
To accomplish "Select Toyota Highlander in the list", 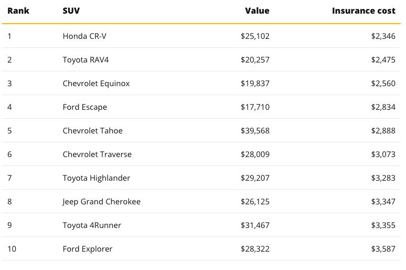I will click(96, 178).
